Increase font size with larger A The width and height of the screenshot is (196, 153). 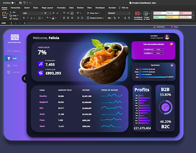click(54, 13)
